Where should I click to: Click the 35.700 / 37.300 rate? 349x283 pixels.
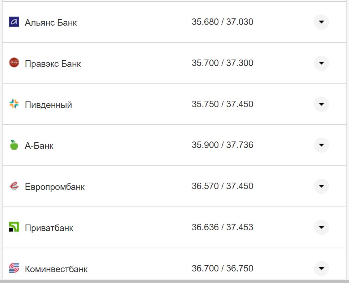tap(222, 63)
